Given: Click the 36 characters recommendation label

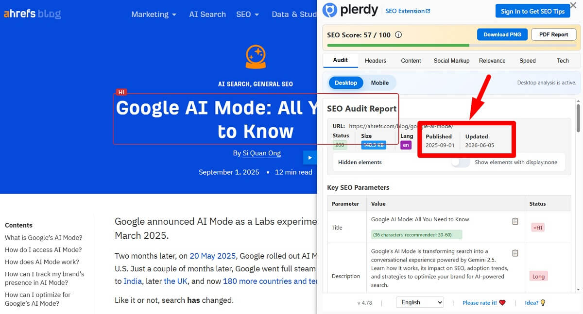Looking at the screenshot, I should [416, 235].
